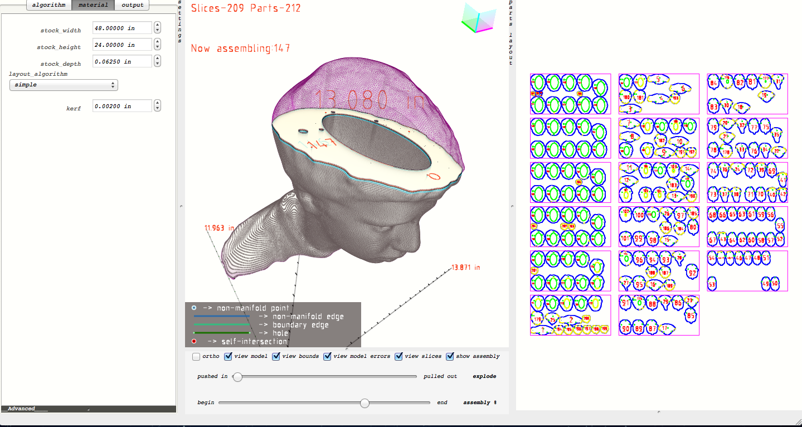The width and height of the screenshot is (802, 427).
Task: Open the layout_algorithm dropdown showing simple
Action: click(63, 85)
